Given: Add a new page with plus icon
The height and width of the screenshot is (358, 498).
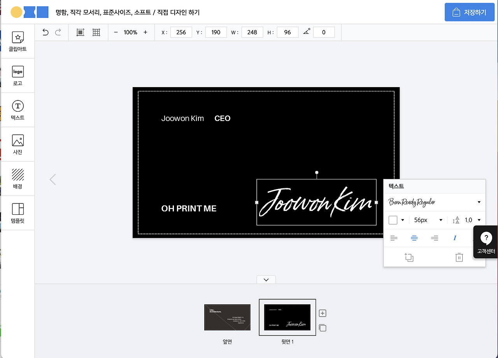Looking at the screenshot, I should (323, 313).
